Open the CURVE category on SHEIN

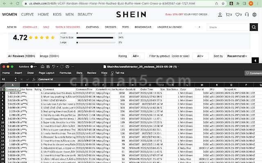click(x=27, y=15)
